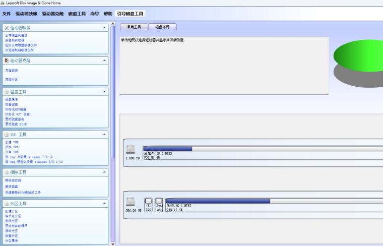383x246 pixels.
Task: Open the 驱动器克隆 menu
Action: tap(53, 14)
